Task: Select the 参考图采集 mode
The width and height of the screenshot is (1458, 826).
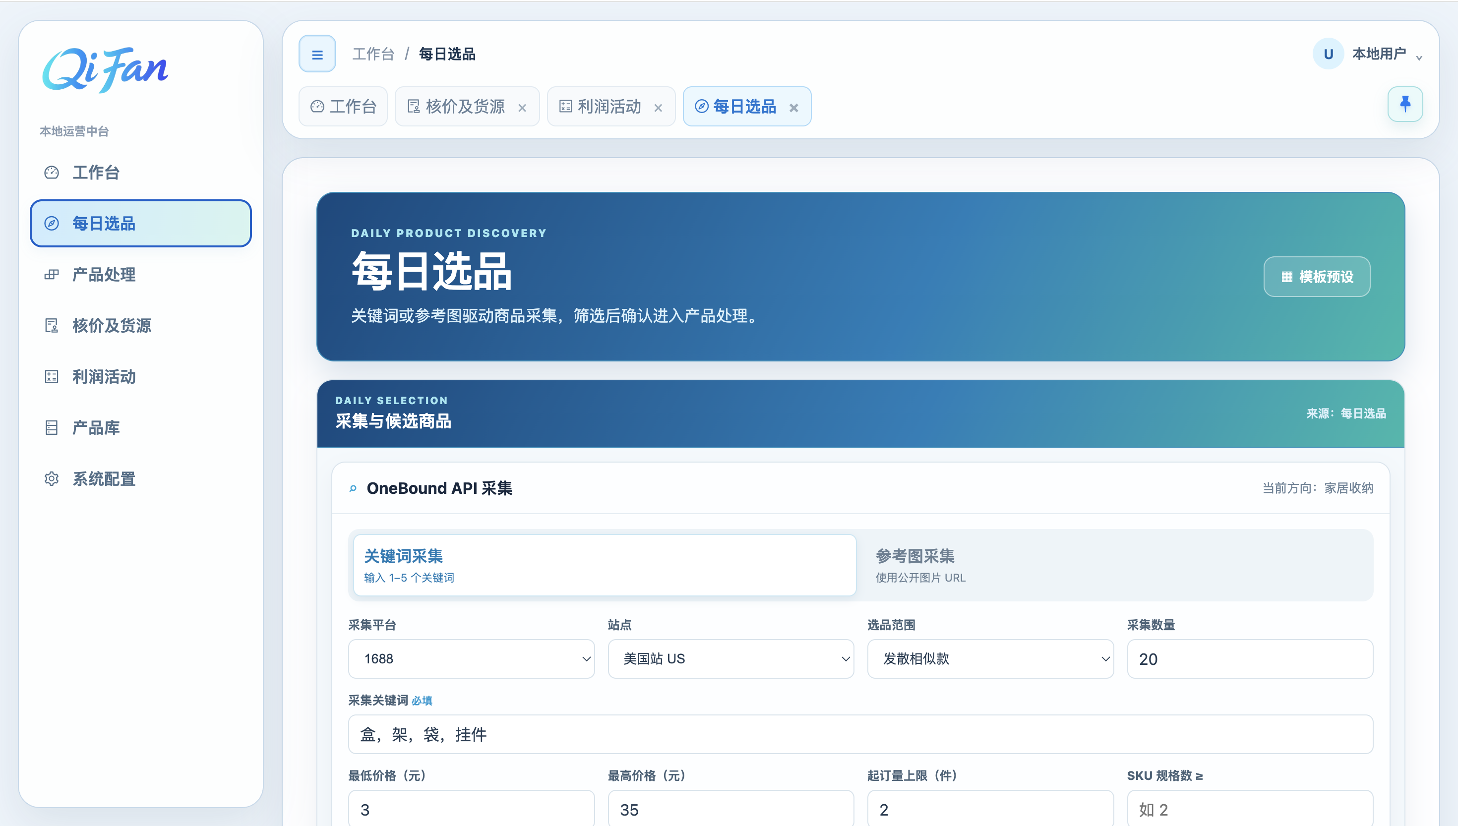Action: [1115, 565]
